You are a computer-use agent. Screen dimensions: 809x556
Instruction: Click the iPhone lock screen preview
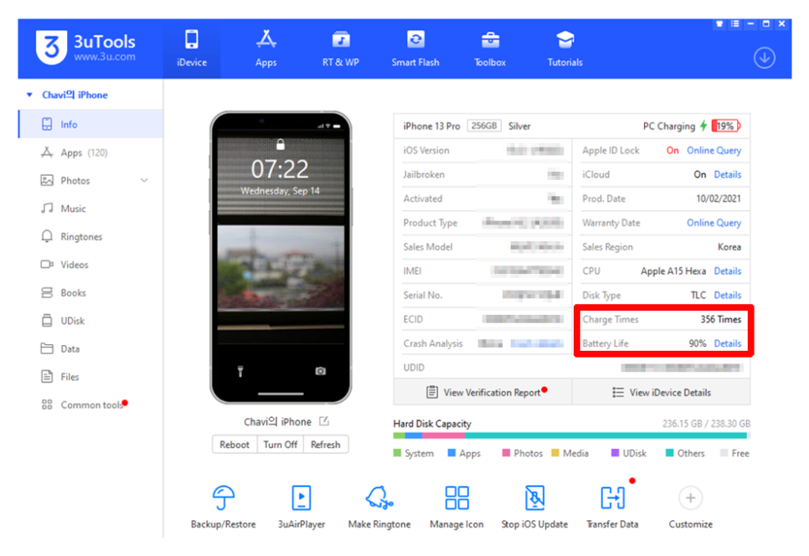[x=281, y=257]
